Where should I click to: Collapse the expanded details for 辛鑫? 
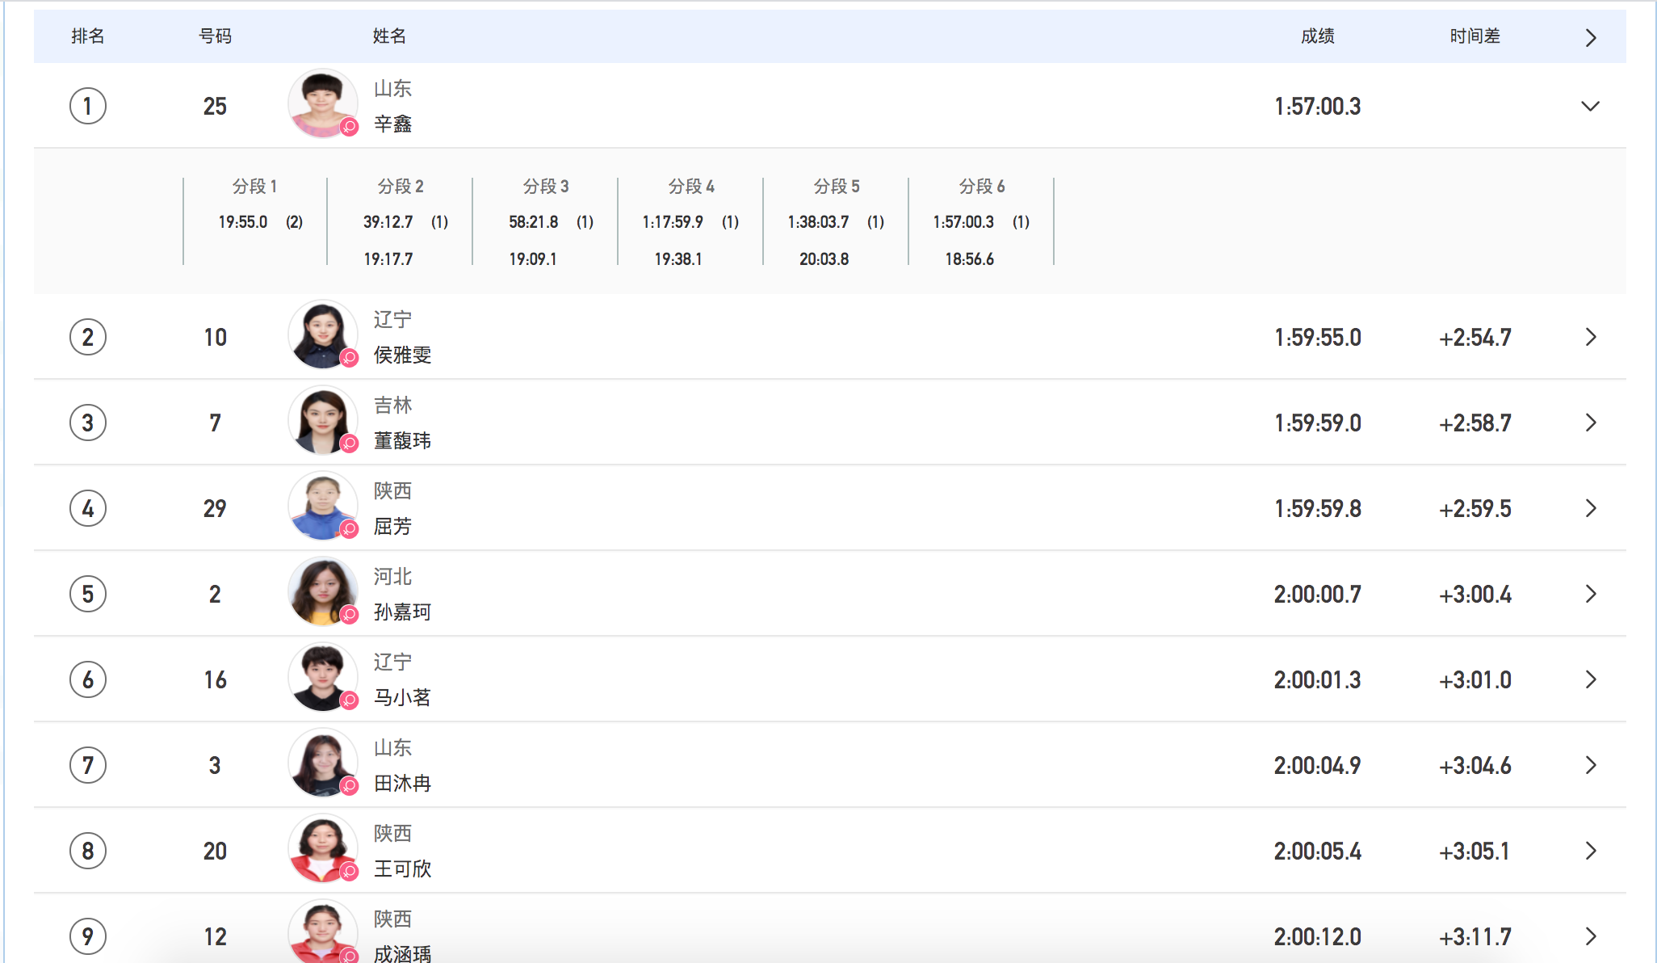[1589, 106]
